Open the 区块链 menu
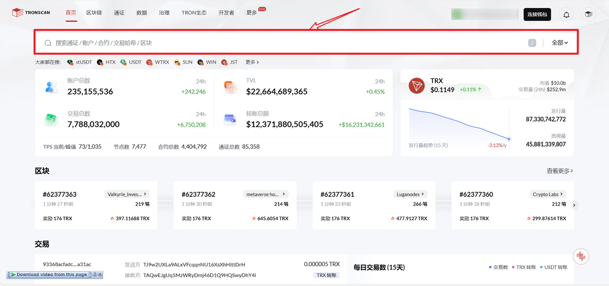Image resolution: width=609 pixels, height=286 pixels. click(x=94, y=13)
